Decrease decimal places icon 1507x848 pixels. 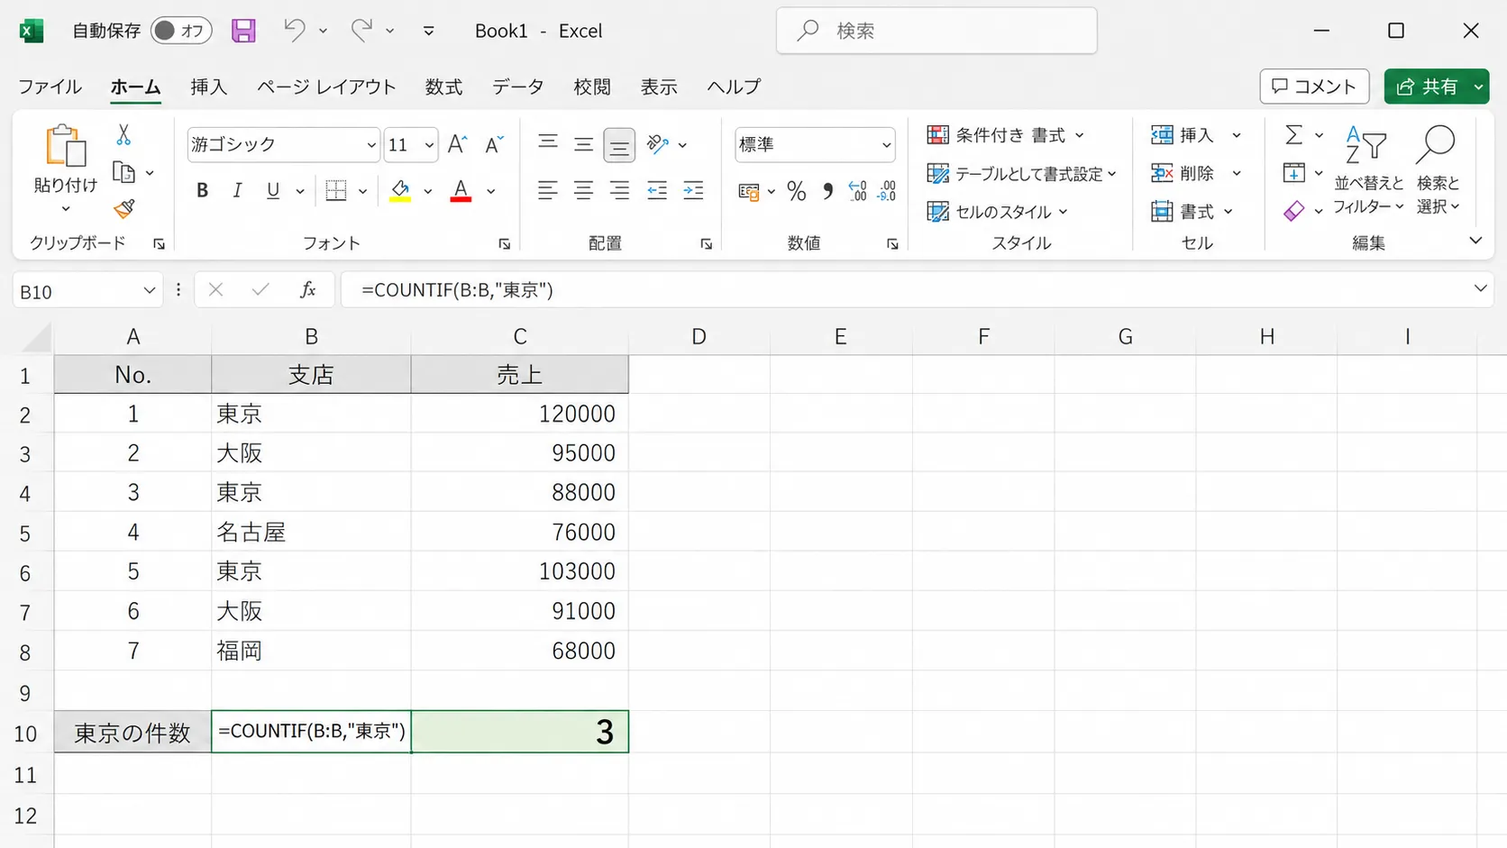coord(887,191)
